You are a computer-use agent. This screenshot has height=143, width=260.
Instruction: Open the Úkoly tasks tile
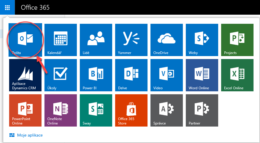click(61, 75)
